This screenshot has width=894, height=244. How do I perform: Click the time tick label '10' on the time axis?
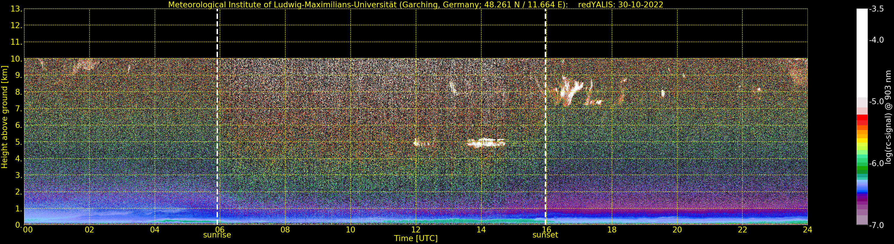[350, 230]
